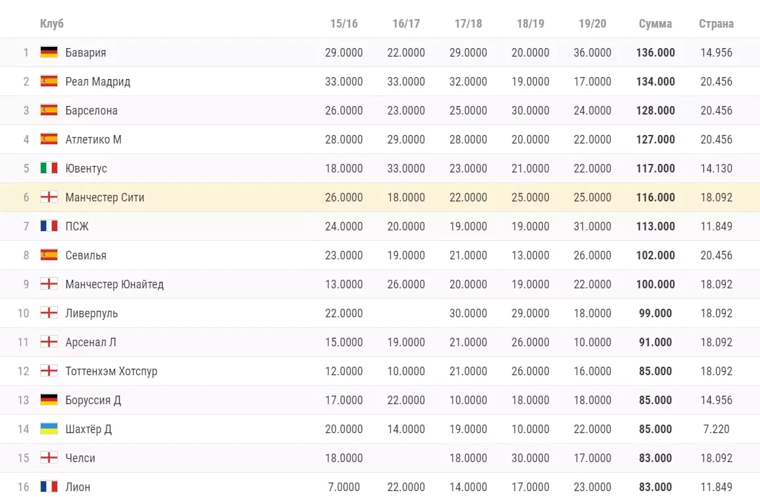Click the flag icon beside Арсенал Л
Viewport: 760px width, 497px height.
click(x=49, y=342)
